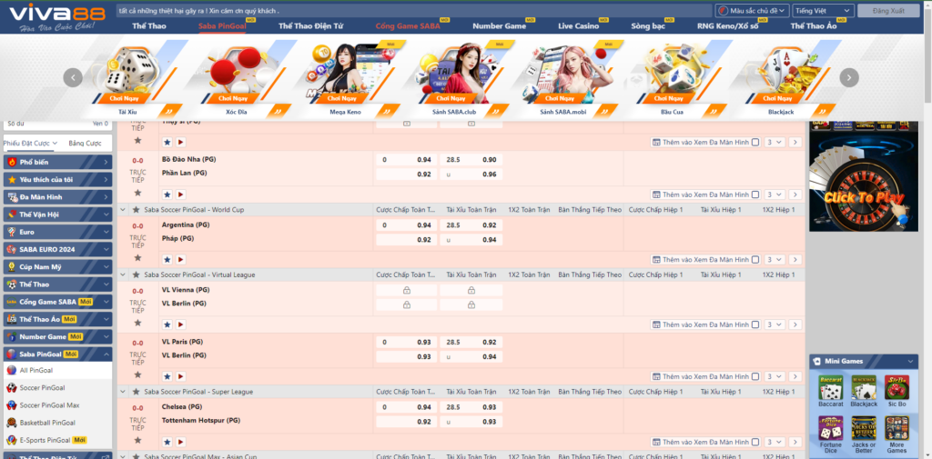Star the Super League header

137,392
